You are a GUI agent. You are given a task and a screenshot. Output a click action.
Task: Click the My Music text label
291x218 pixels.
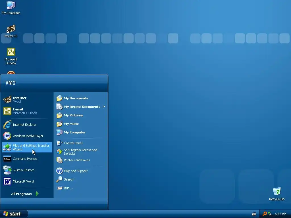(71, 124)
